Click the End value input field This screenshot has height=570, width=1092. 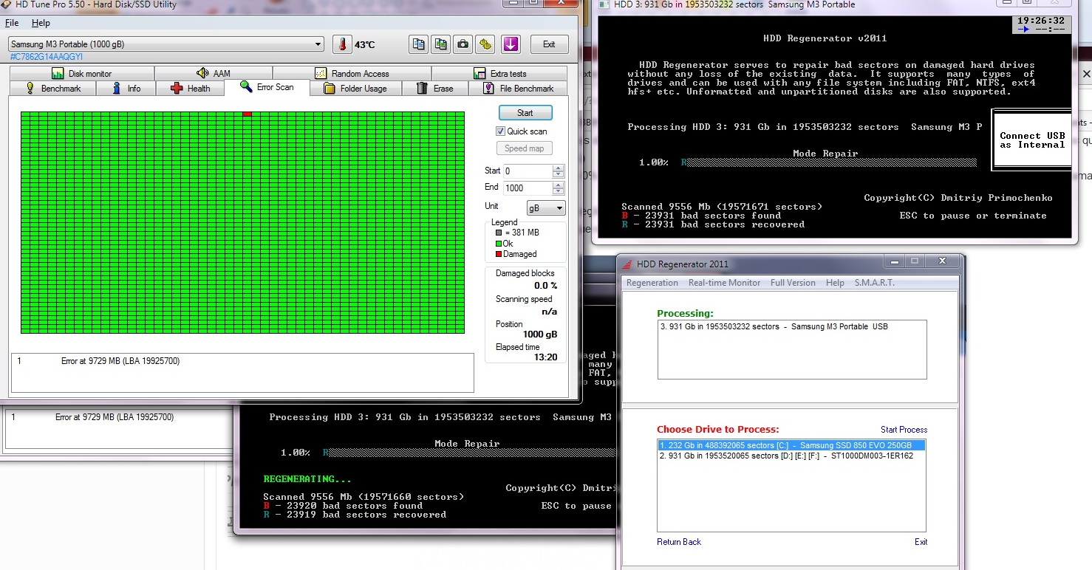pyautogui.click(x=528, y=188)
